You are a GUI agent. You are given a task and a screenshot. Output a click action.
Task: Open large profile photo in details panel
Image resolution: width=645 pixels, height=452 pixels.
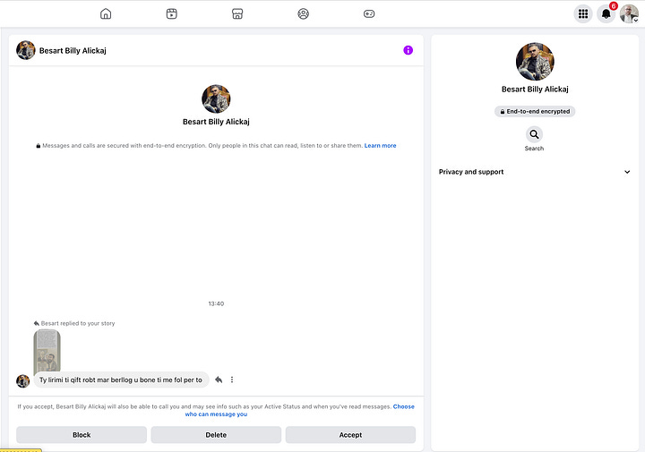click(535, 62)
